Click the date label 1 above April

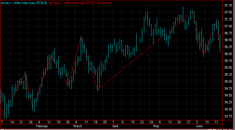[113, 122]
